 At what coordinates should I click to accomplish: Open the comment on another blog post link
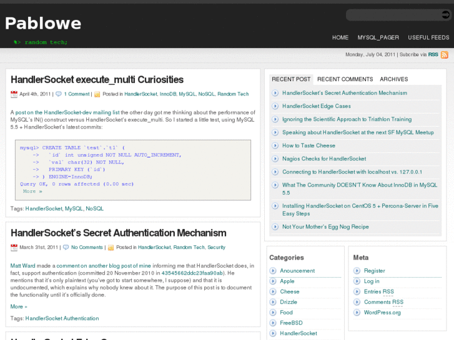click(x=104, y=266)
